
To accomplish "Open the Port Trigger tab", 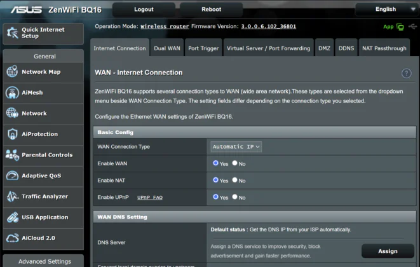I will (203, 48).
